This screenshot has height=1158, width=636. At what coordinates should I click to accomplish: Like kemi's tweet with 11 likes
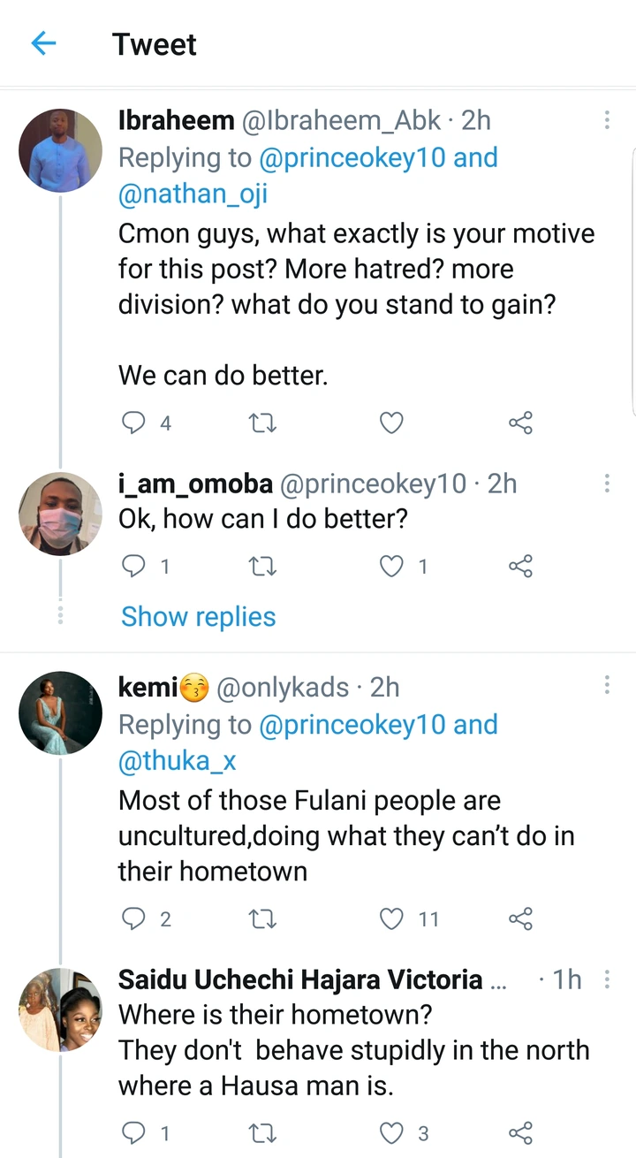[391, 919]
